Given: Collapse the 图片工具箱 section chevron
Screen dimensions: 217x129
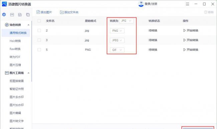Looking at the screenshot, I should point(28,73).
